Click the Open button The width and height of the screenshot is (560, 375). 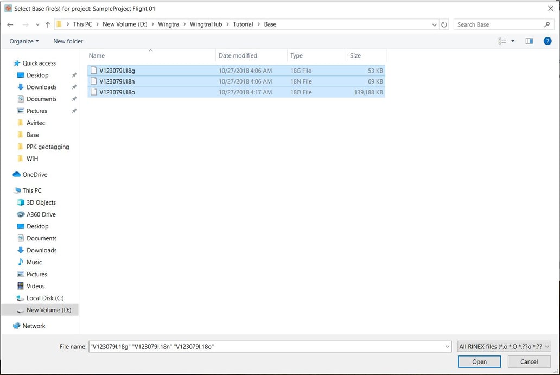click(x=479, y=361)
